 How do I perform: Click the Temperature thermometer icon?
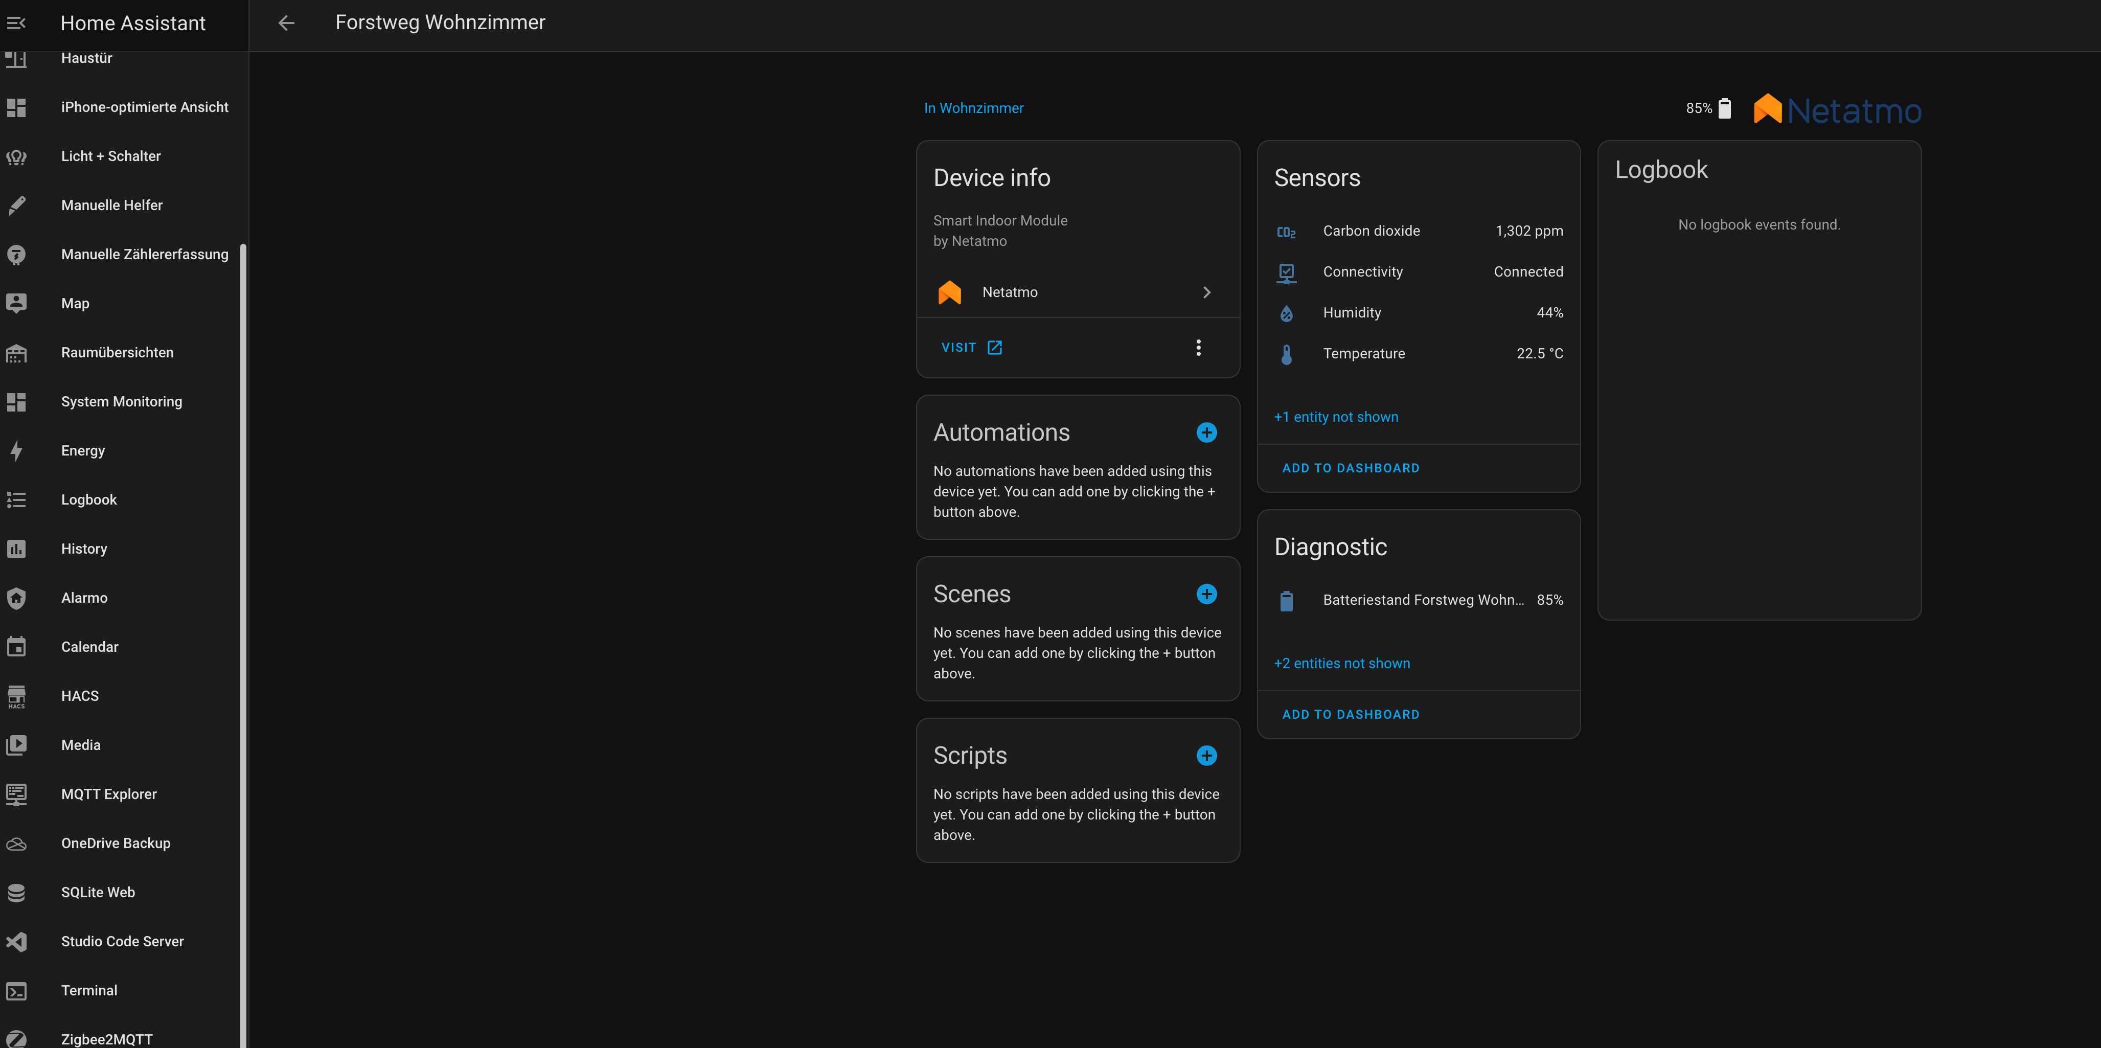click(x=1286, y=354)
